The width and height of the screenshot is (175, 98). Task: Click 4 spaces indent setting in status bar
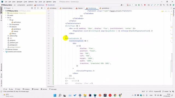[x=156, y=91]
